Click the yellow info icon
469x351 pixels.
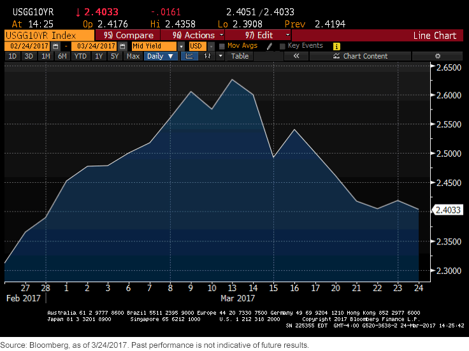(336, 47)
